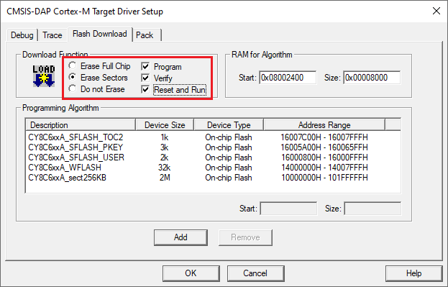
Task: Select the Do not Erase option
Action: coord(73,88)
